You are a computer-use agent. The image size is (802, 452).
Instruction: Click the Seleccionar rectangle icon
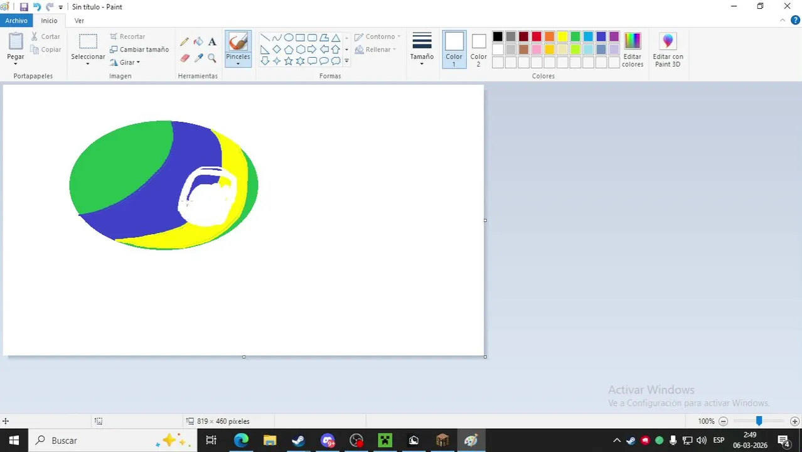[88, 41]
